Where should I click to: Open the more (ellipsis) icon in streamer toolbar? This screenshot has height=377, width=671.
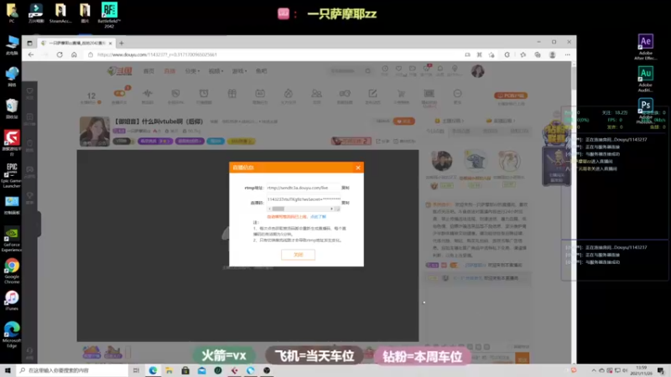pyautogui.click(x=457, y=94)
